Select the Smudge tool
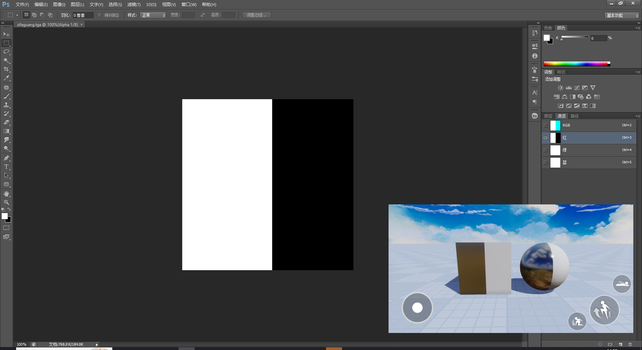Screen dimensions: 642x350 (6, 140)
